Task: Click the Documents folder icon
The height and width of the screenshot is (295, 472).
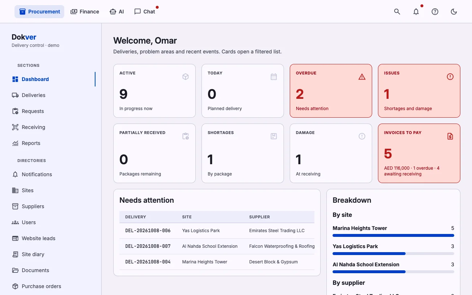Action: pyautogui.click(x=15, y=270)
